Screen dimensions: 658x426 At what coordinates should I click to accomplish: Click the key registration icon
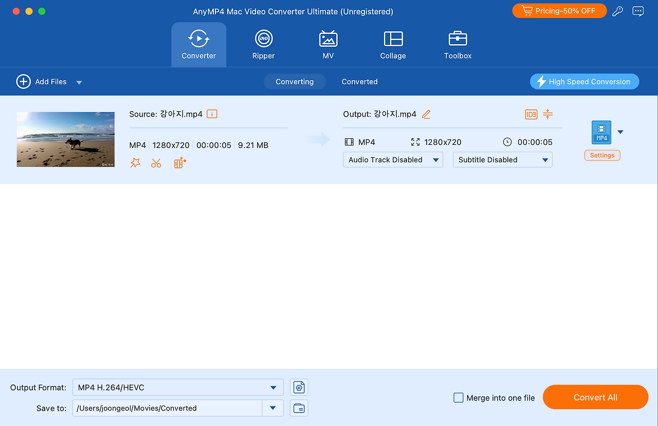pyautogui.click(x=618, y=11)
